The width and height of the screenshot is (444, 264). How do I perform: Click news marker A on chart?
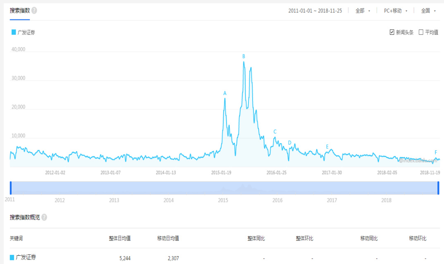tap(225, 93)
